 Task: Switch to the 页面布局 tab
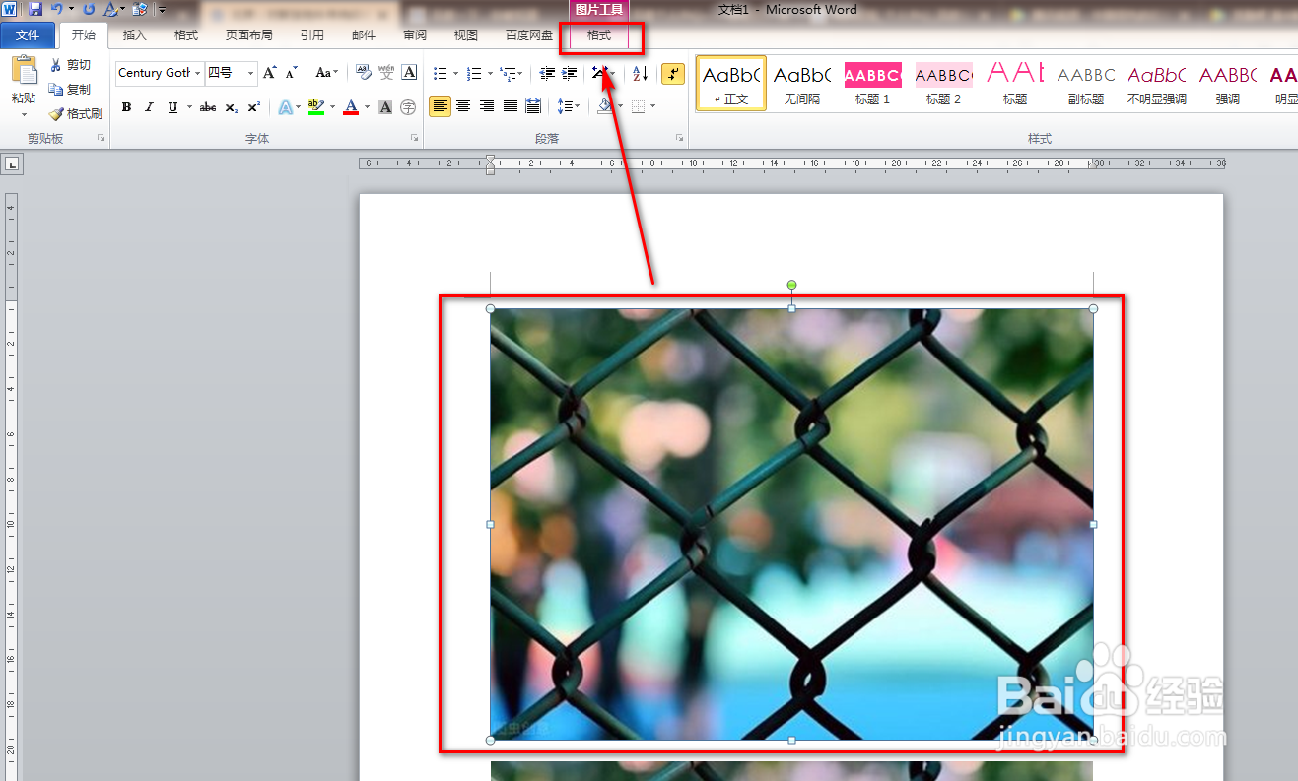pyautogui.click(x=248, y=35)
